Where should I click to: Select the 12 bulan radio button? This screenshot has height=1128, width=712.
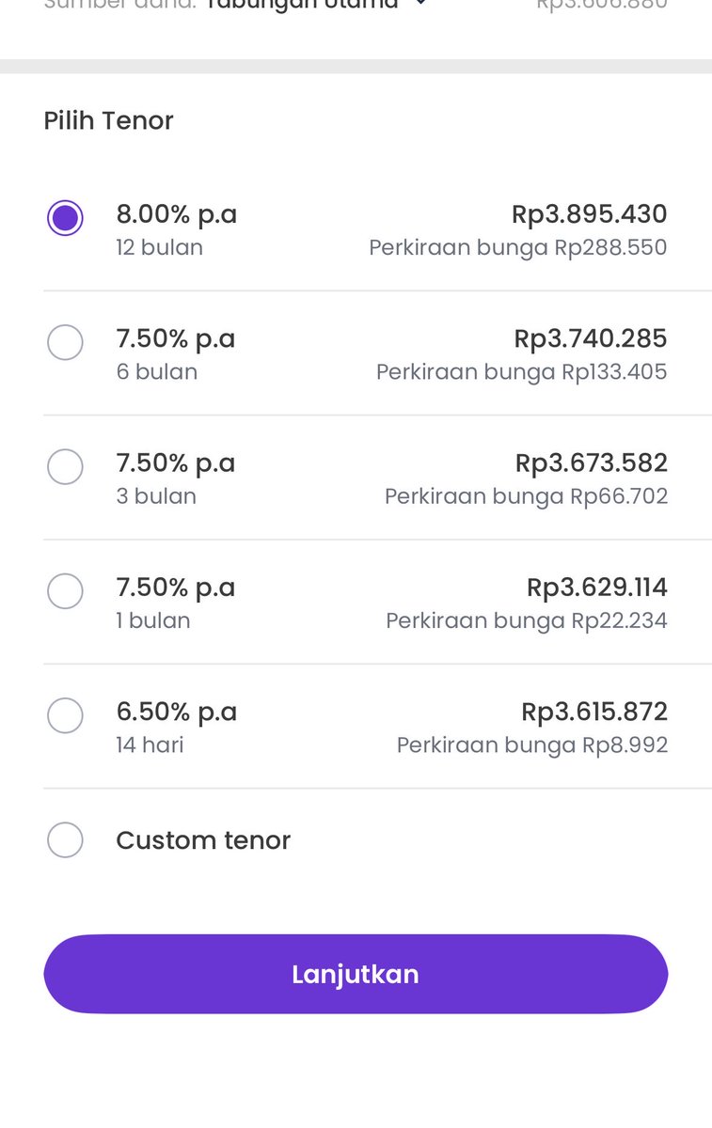click(65, 218)
